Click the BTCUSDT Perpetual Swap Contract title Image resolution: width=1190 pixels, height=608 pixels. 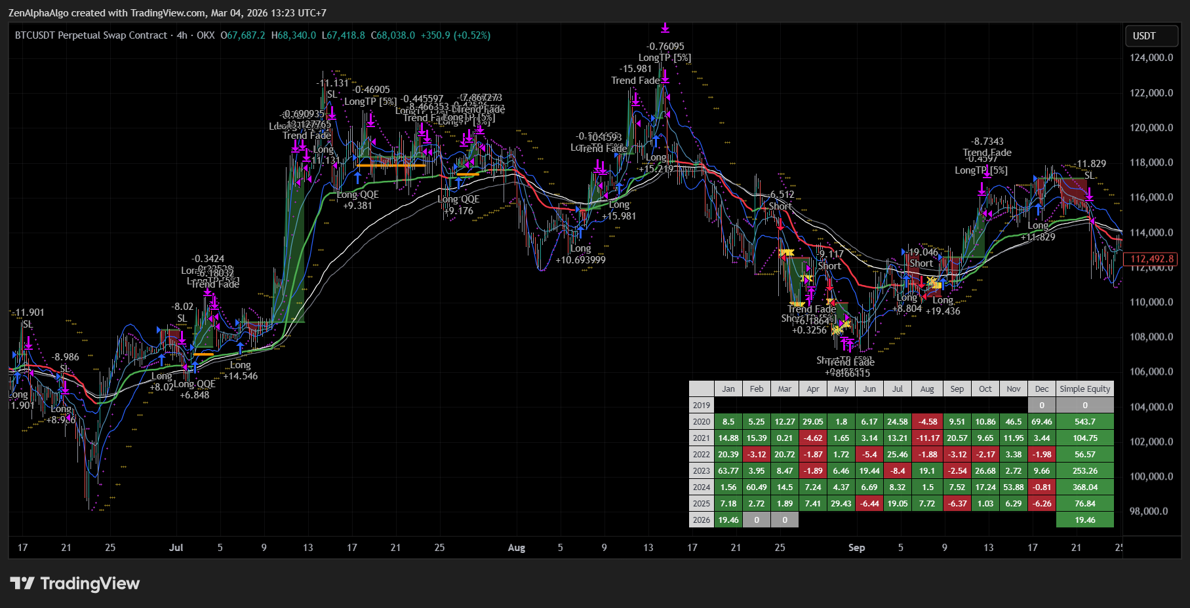pos(91,35)
